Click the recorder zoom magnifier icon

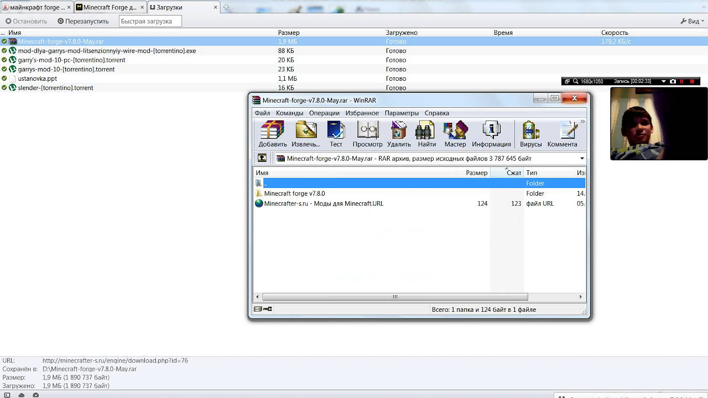pos(576,81)
